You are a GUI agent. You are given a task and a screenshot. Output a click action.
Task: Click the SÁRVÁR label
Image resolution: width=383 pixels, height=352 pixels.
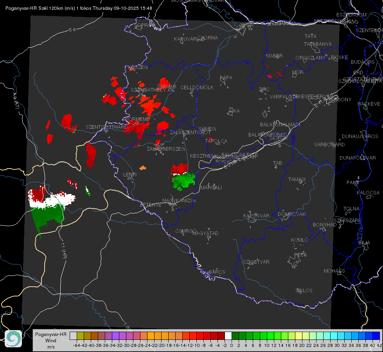point(167,87)
